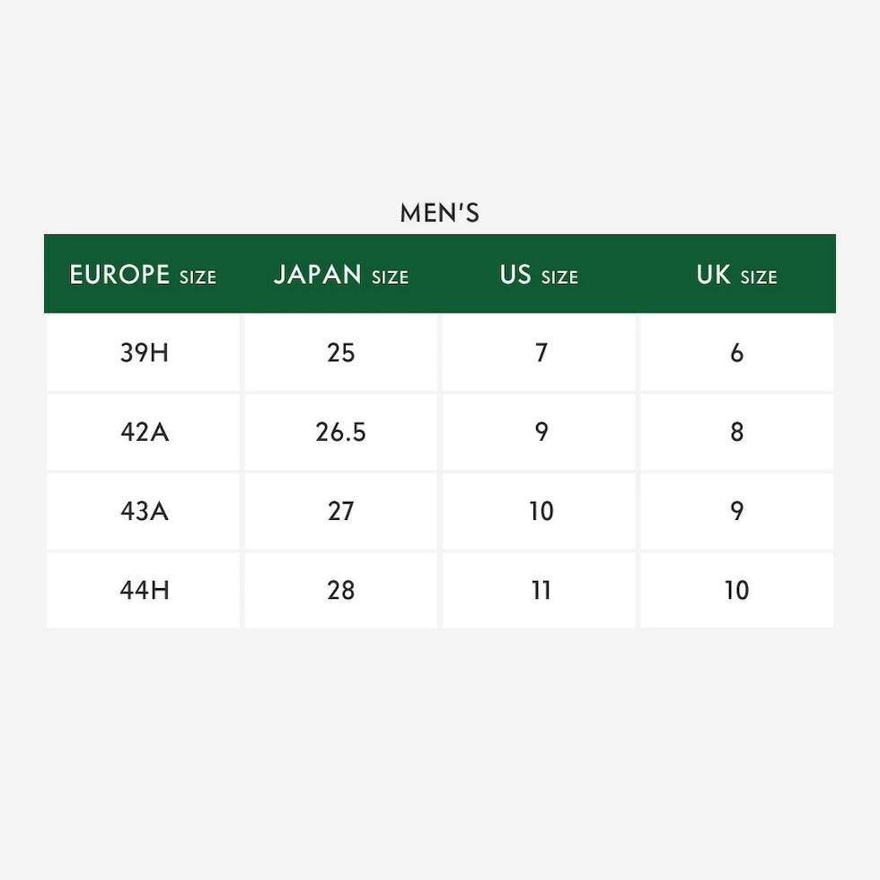The width and height of the screenshot is (880, 880).
Task: Click US size 9 in the 42A row
Action: [541, 432]
